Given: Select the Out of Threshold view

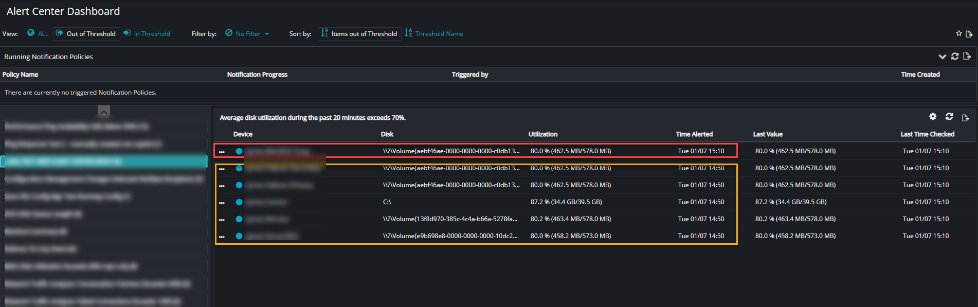Looking at the screenshot, I should click(86, 34).
